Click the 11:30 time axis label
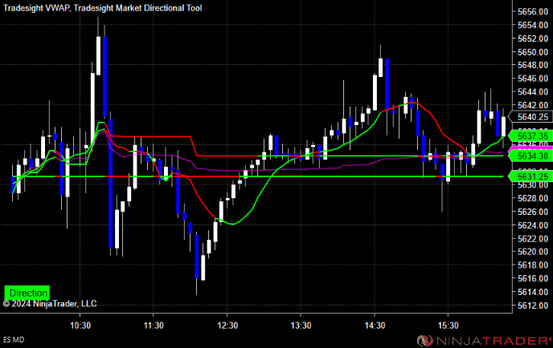Image resolution: width=553 pixels, height=348 pixels. [154, 326]
